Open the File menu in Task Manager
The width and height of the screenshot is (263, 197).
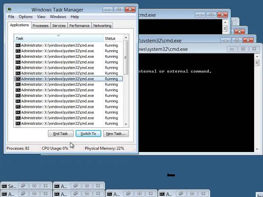click(x=11, y=17)
